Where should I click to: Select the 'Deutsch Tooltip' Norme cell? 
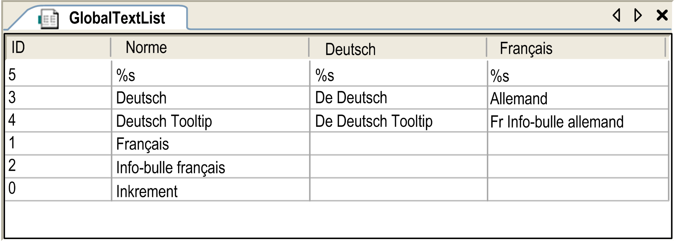tap(211, 121)
